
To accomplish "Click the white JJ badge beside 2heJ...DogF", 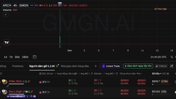I will 26,92.
